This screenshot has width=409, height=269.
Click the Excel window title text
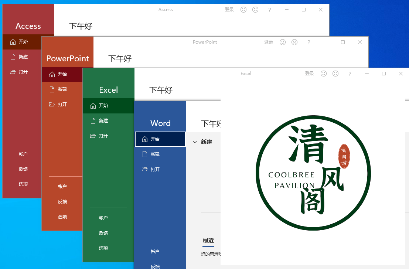[246, 74]
